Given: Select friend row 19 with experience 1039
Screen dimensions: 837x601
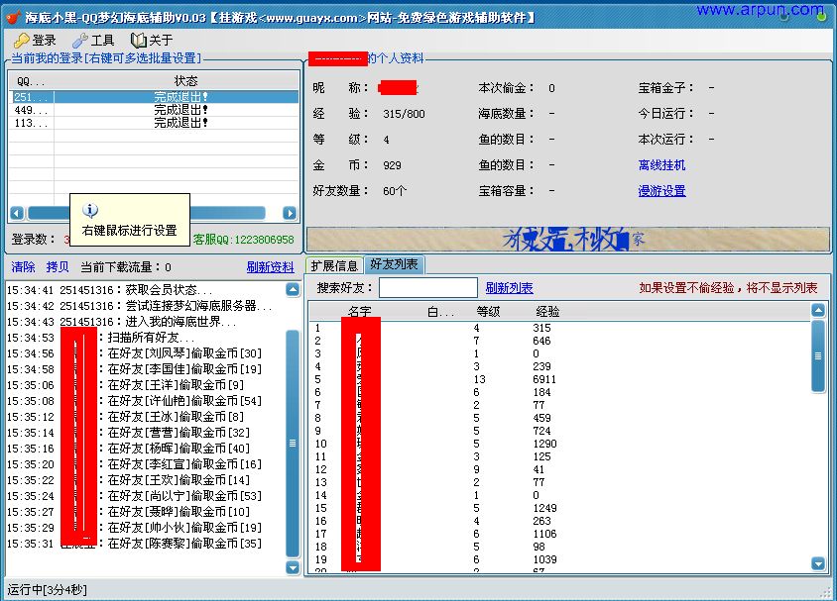Looking at the screenshot, I should pos(559,559).
